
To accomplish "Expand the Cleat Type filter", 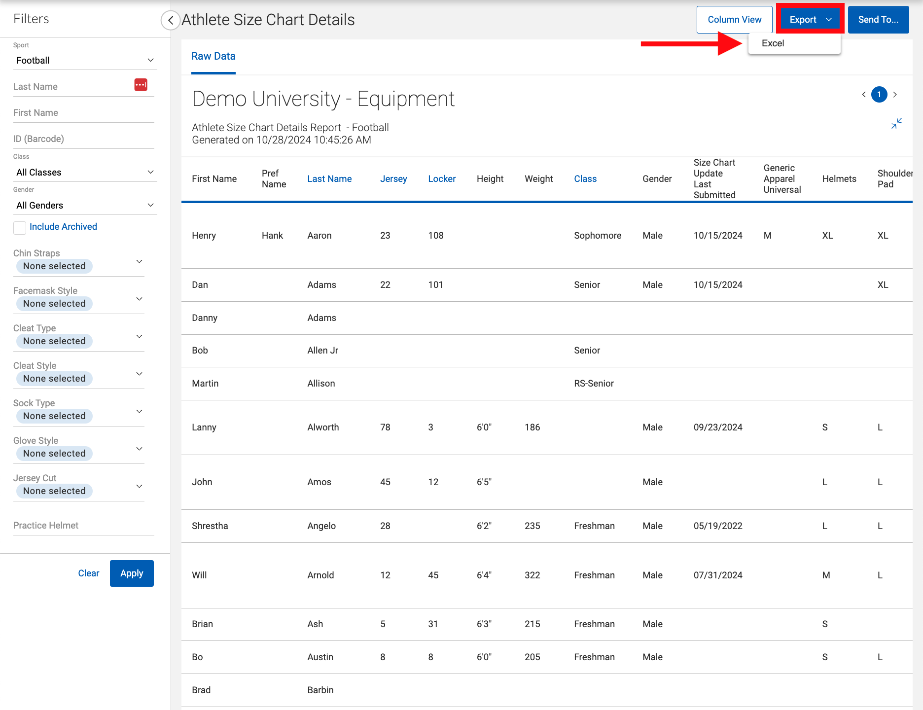I will click(x=140, y=336).
